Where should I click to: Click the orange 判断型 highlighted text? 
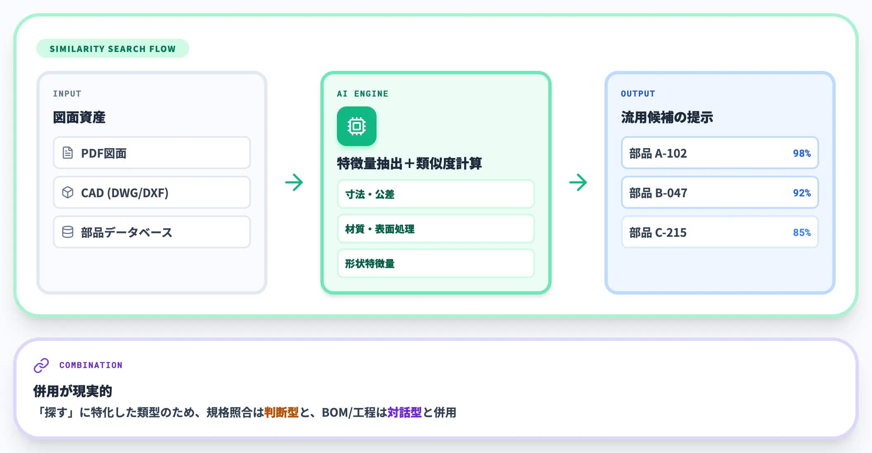point(282,412)
